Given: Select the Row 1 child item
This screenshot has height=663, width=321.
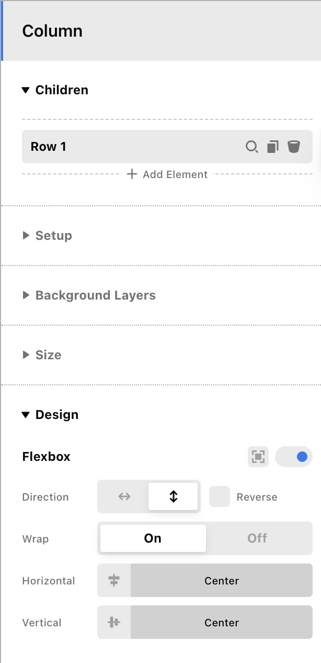Looking at the screenshot, I should coord(131,147).
